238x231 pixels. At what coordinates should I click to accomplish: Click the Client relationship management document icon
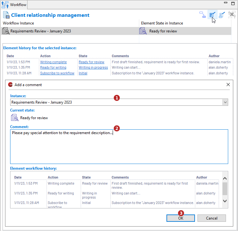6,15
